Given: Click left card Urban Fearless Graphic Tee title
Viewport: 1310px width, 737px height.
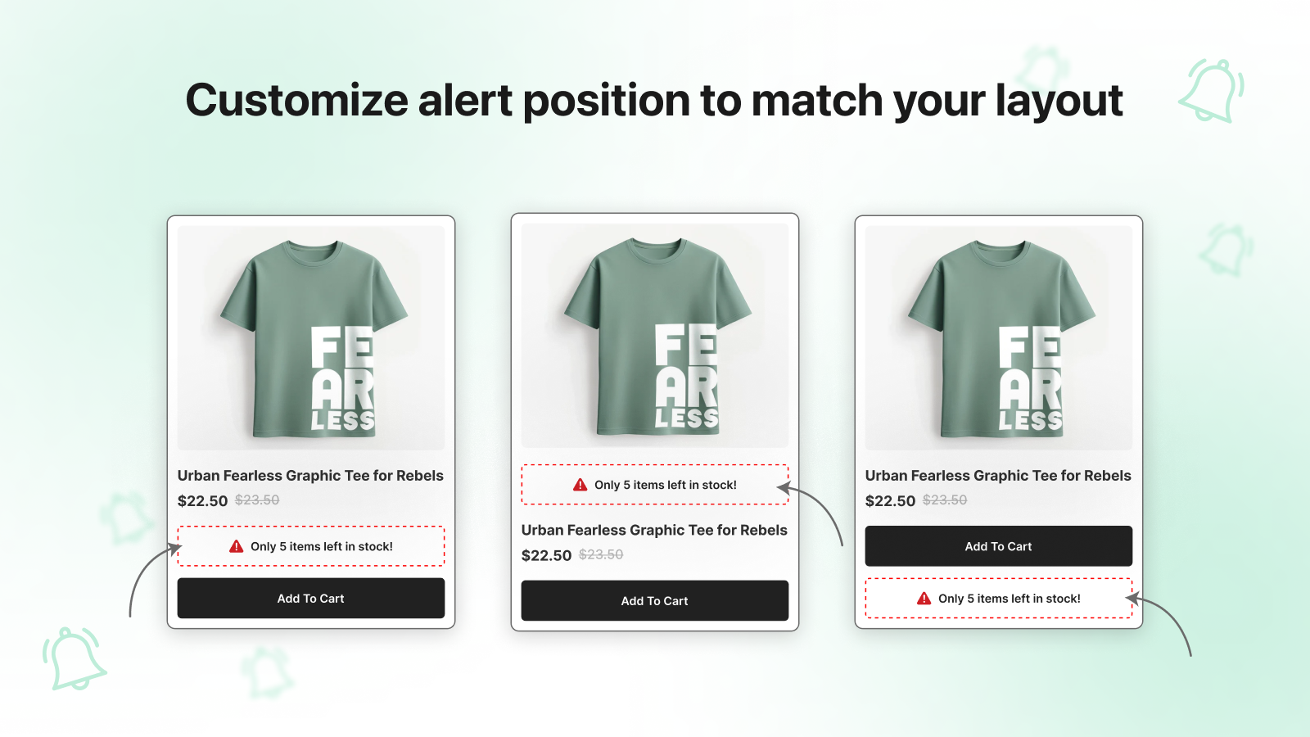Looking at the screenshot, I should tap(310, 476).
